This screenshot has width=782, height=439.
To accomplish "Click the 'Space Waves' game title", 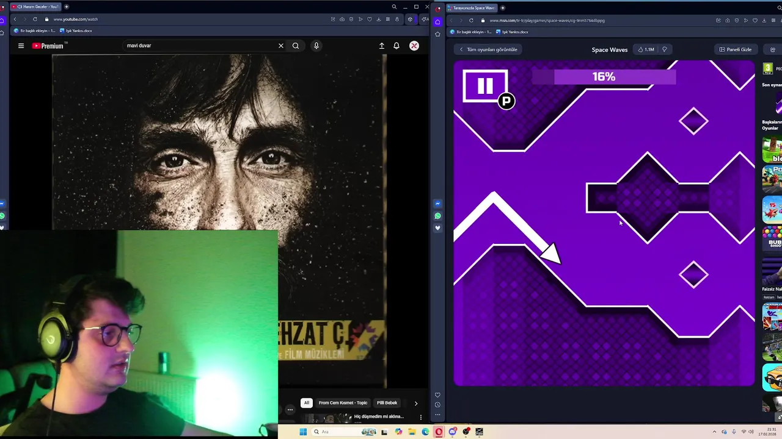I will tap(610, 49).
